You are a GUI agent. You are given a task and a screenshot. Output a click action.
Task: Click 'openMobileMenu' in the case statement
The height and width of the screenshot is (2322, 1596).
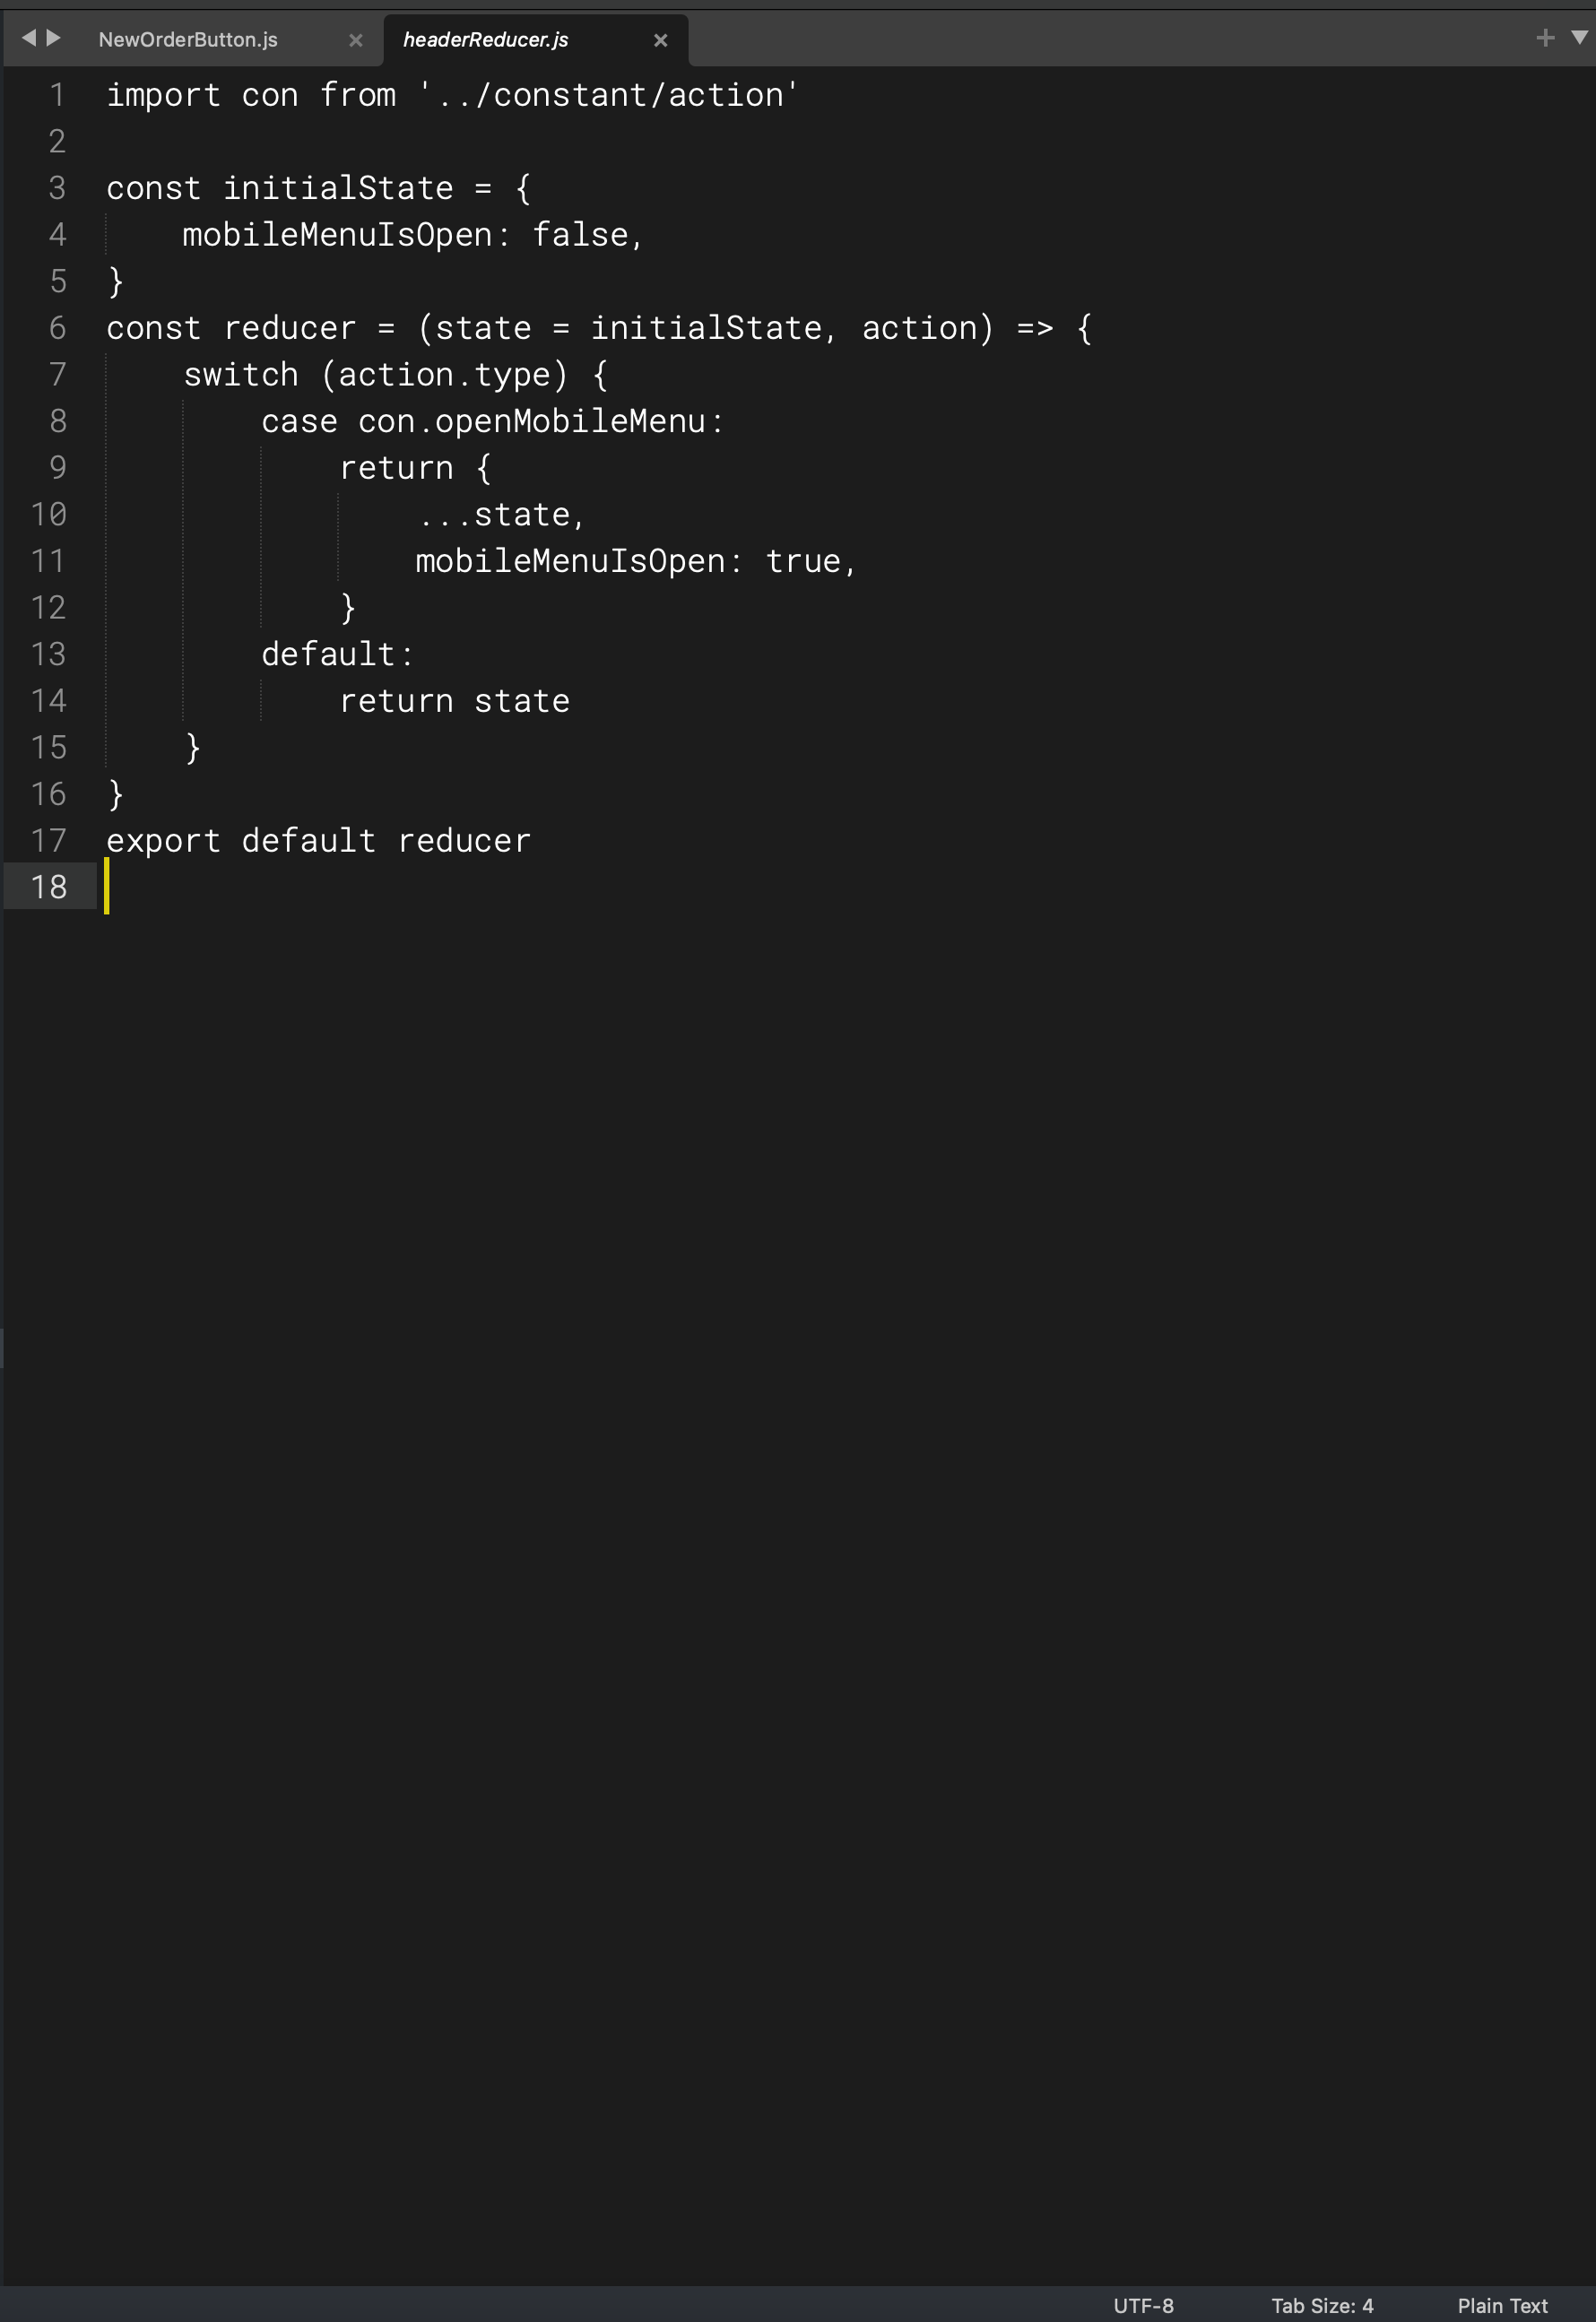pos(570,422)
